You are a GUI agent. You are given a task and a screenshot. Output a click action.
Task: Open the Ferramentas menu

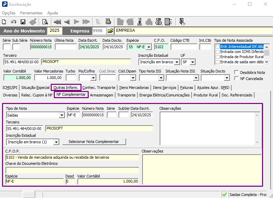click(x=31, y=13)
